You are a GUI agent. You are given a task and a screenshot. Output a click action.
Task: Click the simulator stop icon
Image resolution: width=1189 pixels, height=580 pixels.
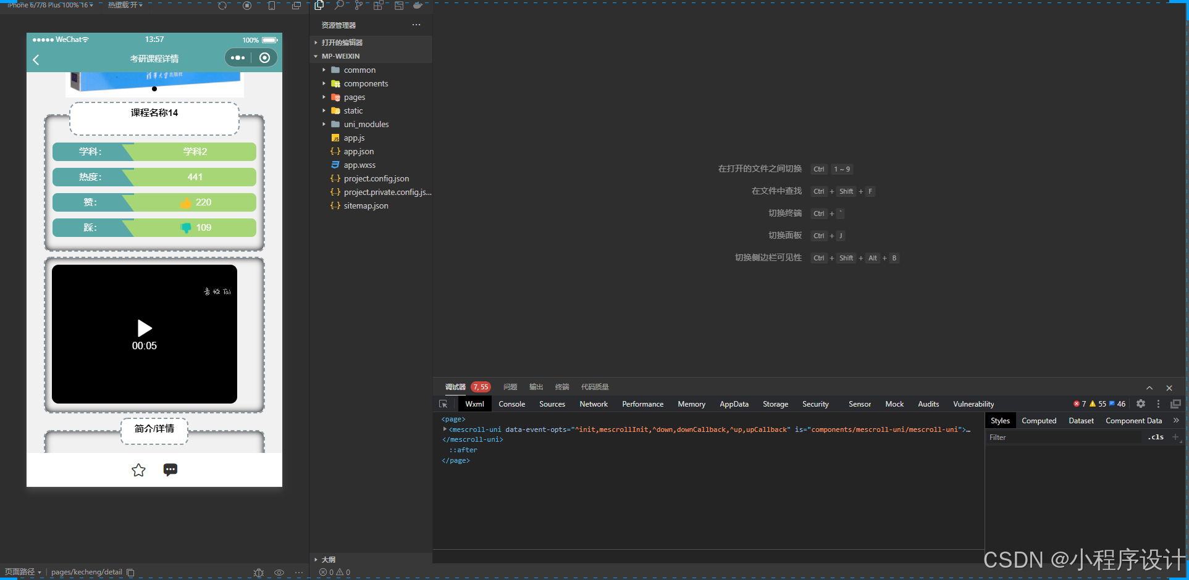[x=247, y=6]
